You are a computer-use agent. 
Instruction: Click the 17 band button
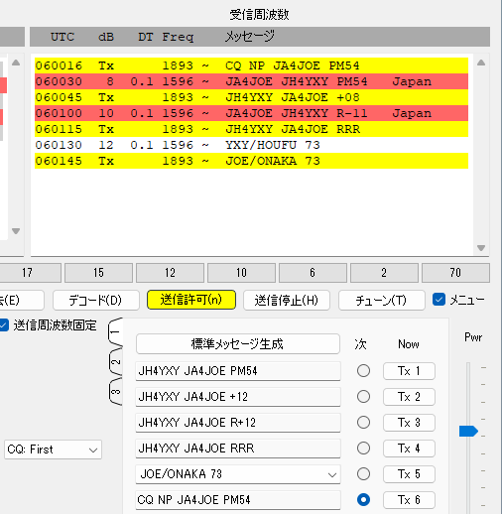[30, 273]
